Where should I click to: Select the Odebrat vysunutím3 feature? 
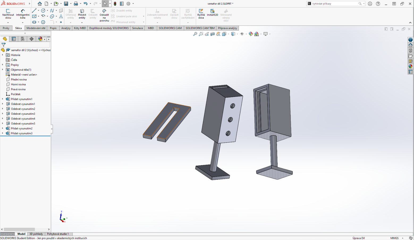(x=23, y=114)
